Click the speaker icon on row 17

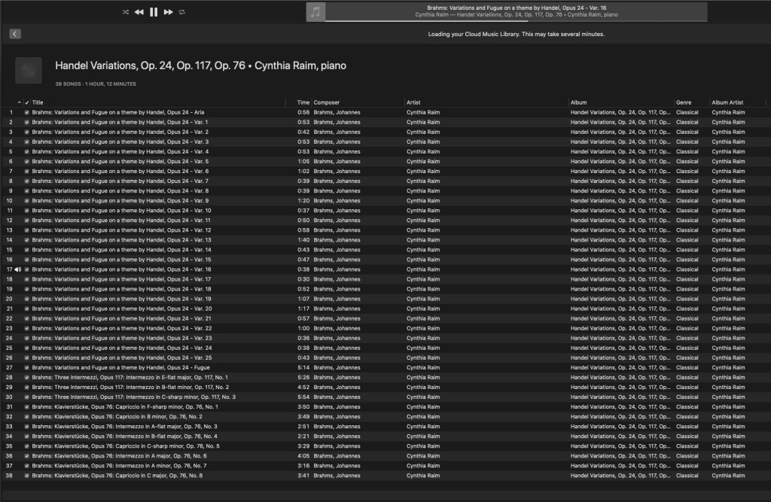tap(17, 269)
